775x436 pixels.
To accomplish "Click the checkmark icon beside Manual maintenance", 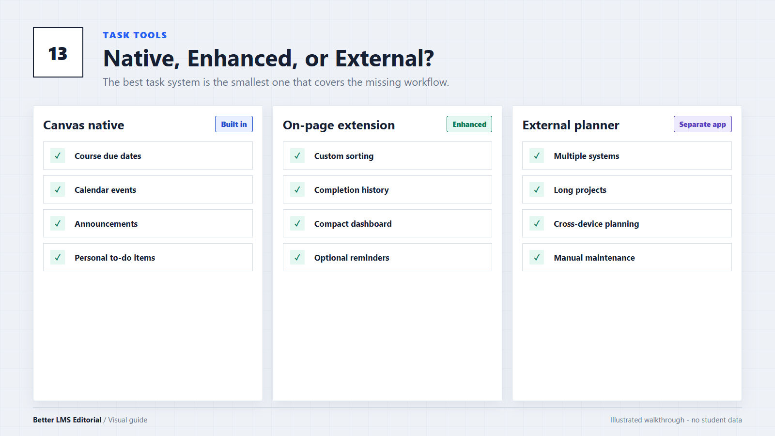I will (x=537, y=257).
